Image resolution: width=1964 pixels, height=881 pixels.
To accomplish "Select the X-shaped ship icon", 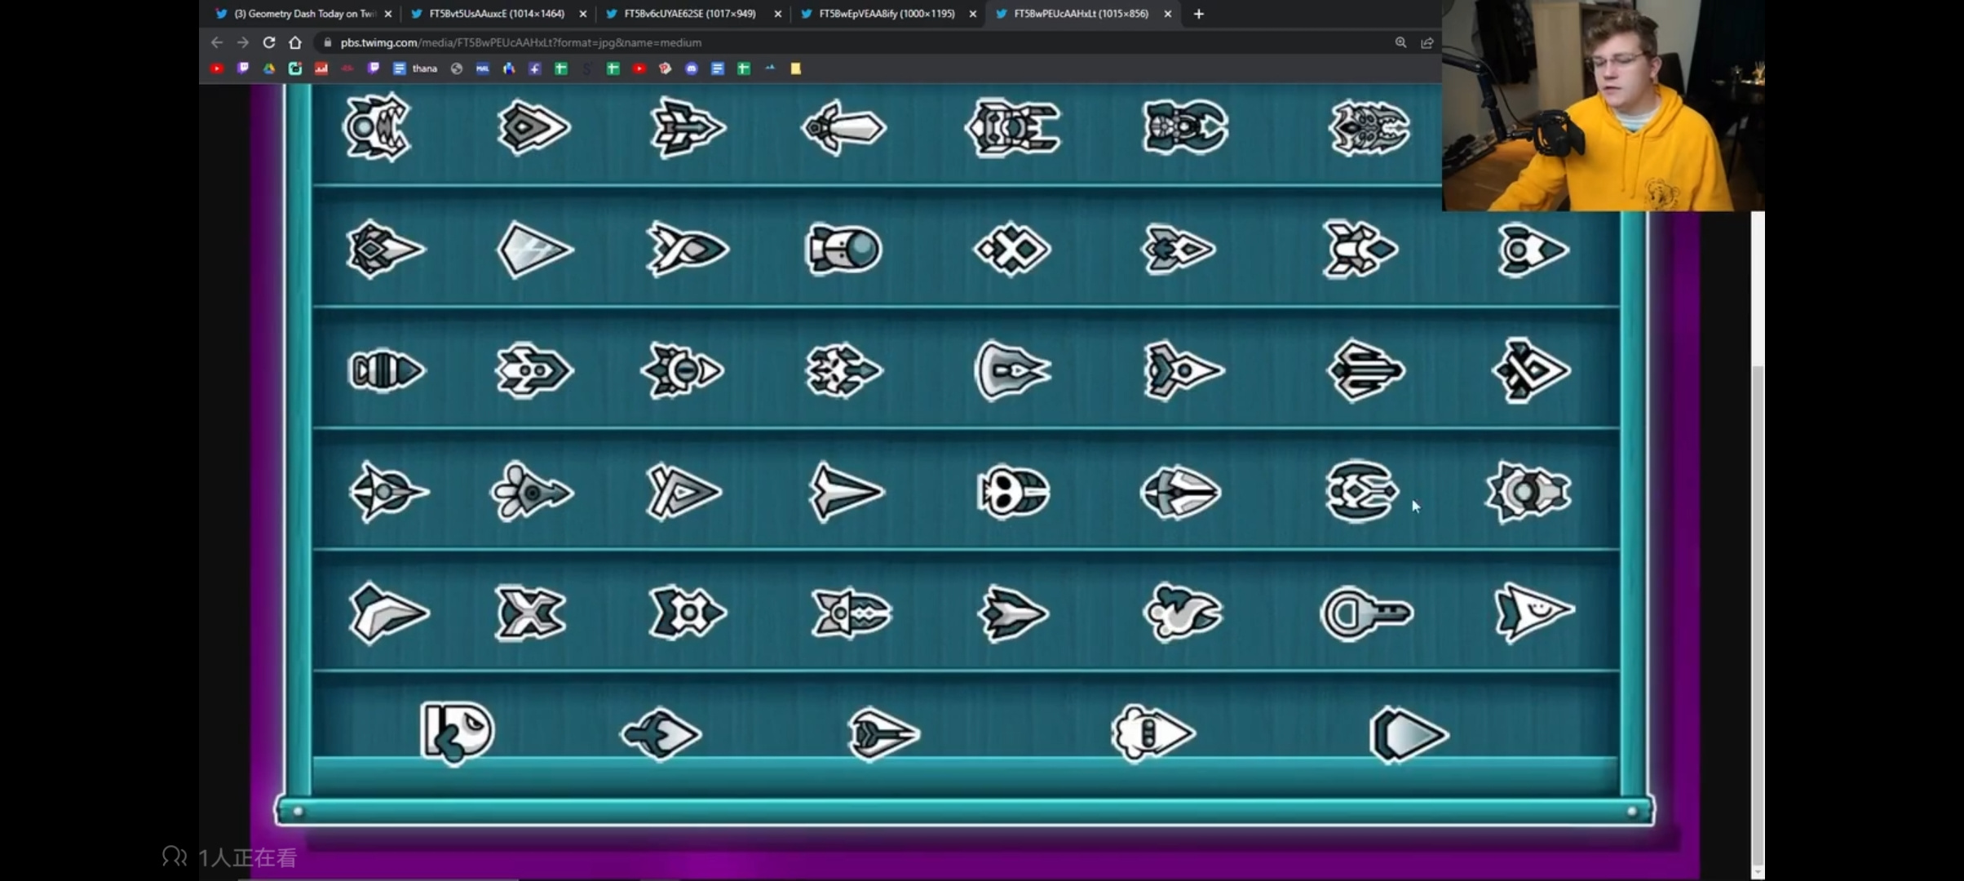I will pyautogui.click(x=530, y=613).
